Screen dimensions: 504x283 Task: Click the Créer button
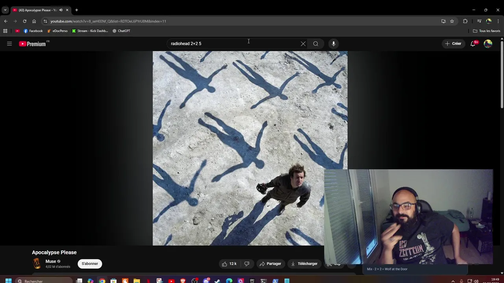453,44
